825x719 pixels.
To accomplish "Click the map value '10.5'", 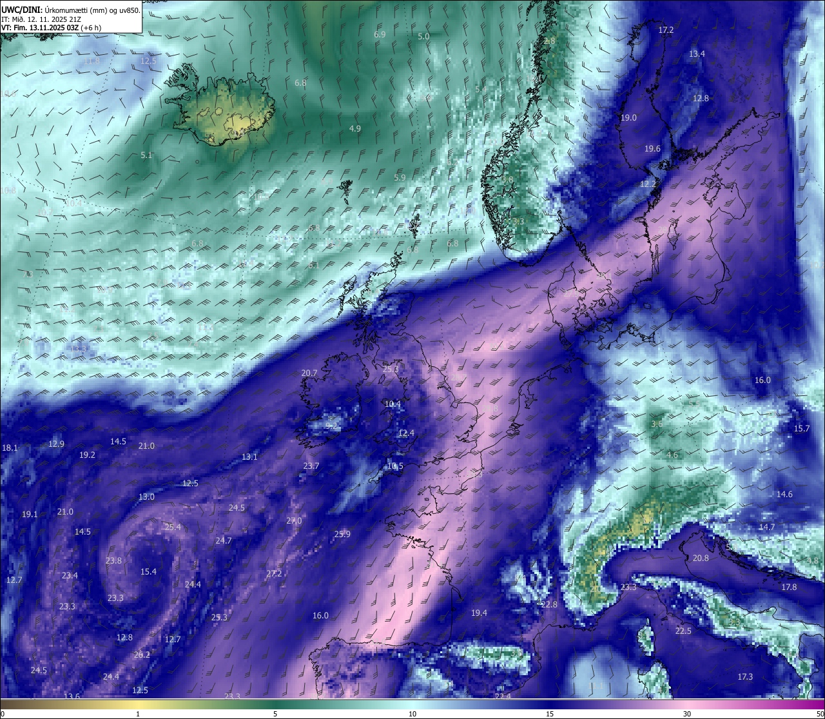I will 395,466.
